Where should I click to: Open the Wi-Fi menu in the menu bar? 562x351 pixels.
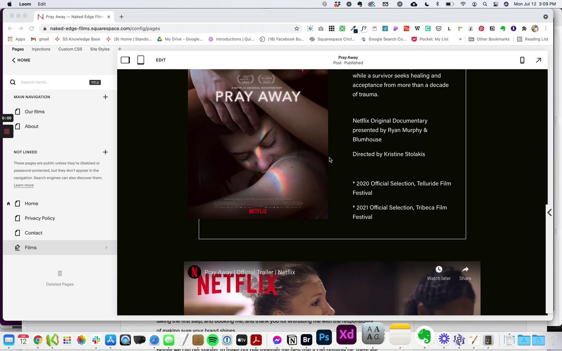(463, 4)
